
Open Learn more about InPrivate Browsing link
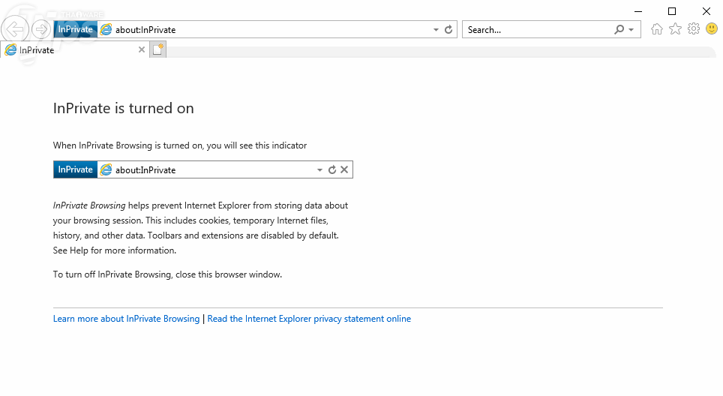tap(126, 319)
